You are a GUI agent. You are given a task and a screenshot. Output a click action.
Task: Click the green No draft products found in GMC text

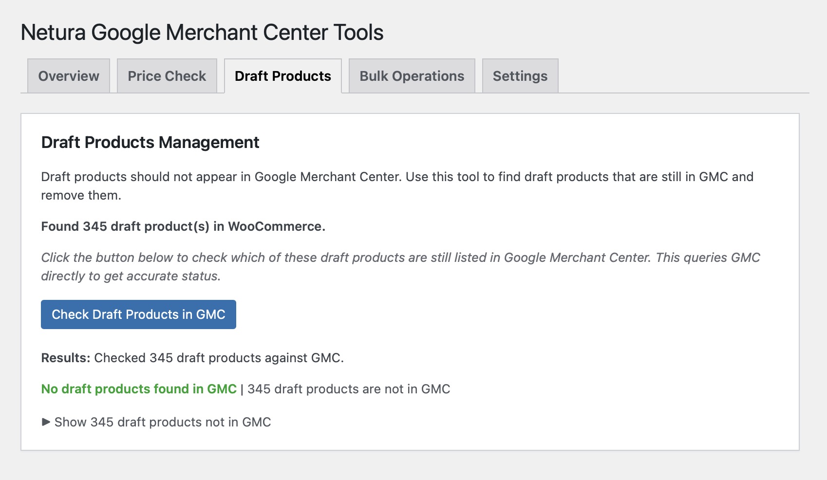click(139, 389)
